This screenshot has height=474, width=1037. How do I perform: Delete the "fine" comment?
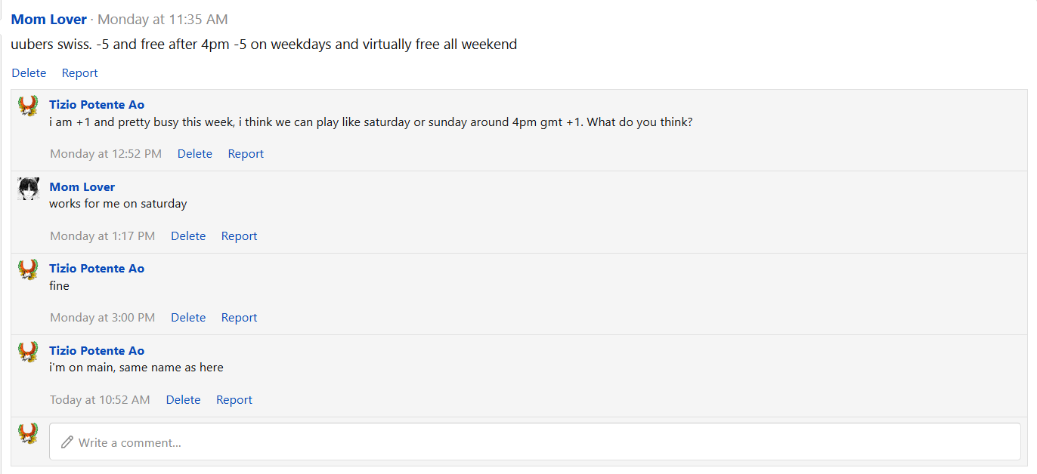click(x=188, y=318)
